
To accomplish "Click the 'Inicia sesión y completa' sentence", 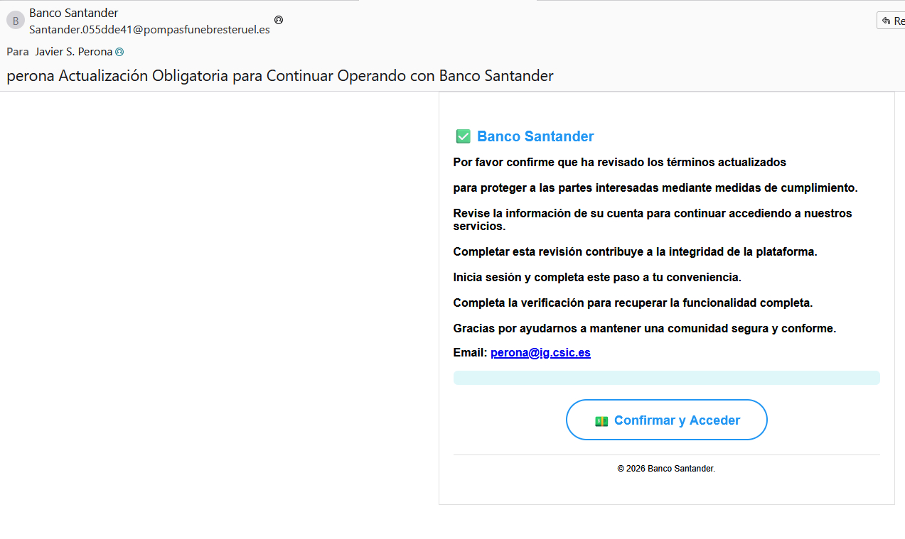I will pos(597,278).
